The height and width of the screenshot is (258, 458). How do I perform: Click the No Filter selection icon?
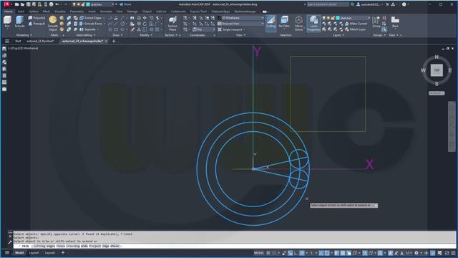pos(284,22)
